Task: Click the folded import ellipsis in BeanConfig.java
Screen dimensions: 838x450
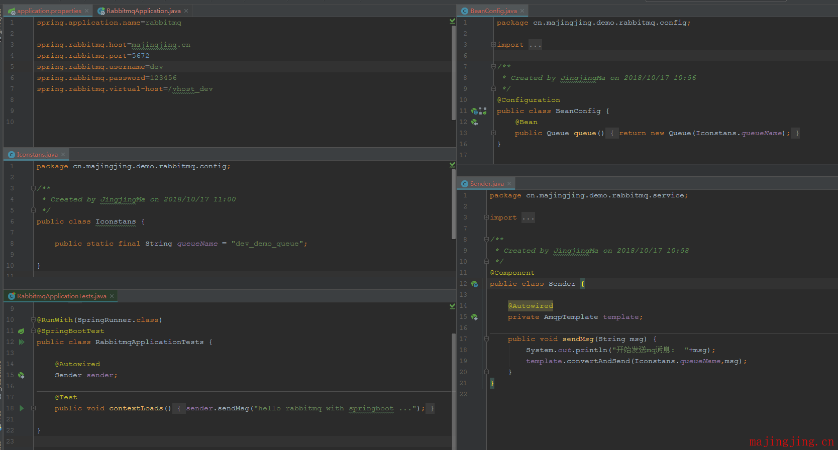Action: click(x=535, y=45)
